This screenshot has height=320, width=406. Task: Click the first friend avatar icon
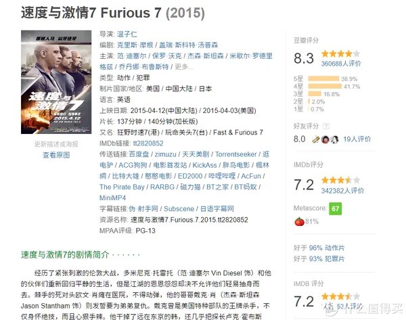315,139
